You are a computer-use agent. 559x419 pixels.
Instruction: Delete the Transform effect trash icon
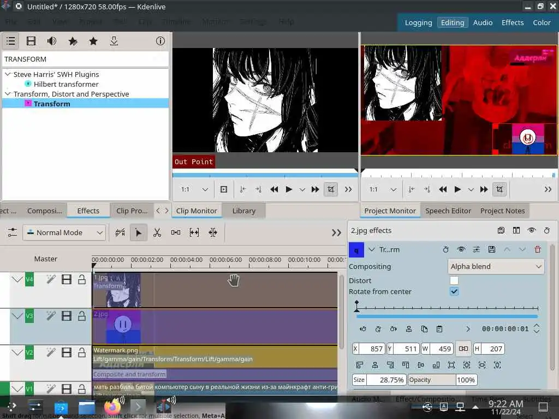point(538,249)
